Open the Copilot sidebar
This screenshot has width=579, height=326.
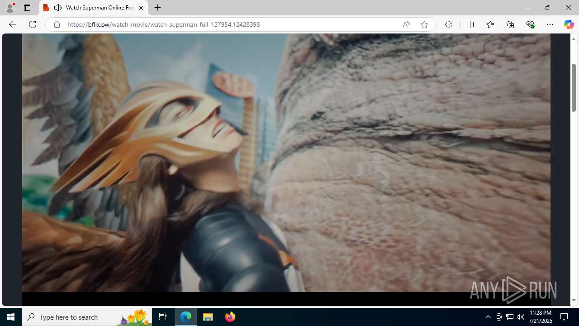(x=569, y=24)
